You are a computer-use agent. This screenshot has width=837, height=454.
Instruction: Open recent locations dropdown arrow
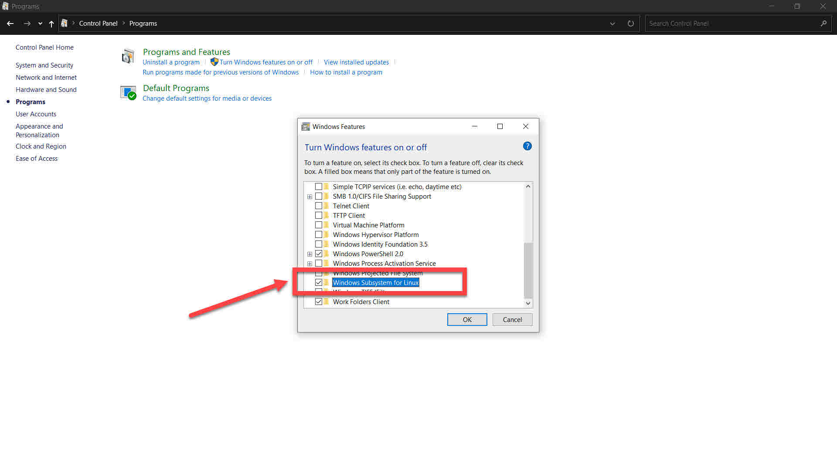[x=40, y=24]
